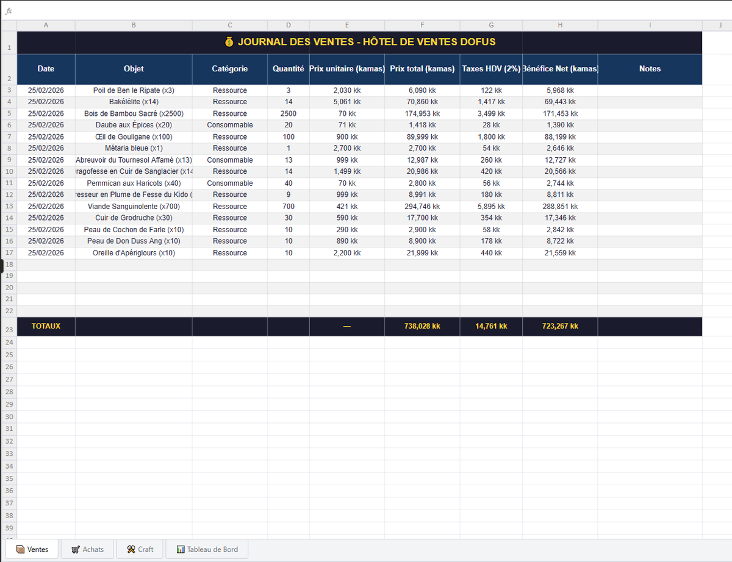Open the Craft sheet tab

click(140, 549)
